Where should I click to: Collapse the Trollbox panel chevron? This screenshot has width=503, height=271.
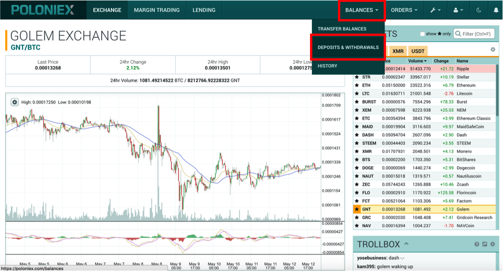407,243
